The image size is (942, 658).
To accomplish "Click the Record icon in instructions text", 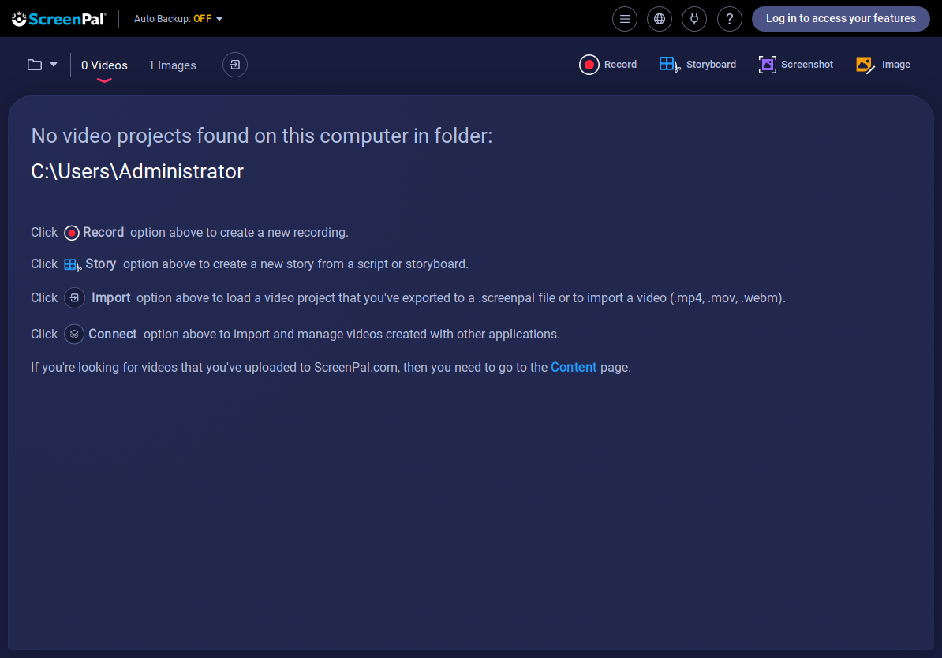I will pos(72,234).
